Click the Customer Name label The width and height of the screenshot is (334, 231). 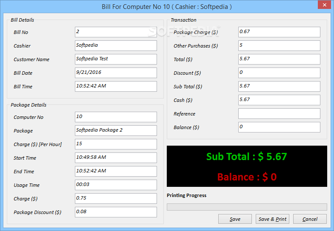pos(31,59)
